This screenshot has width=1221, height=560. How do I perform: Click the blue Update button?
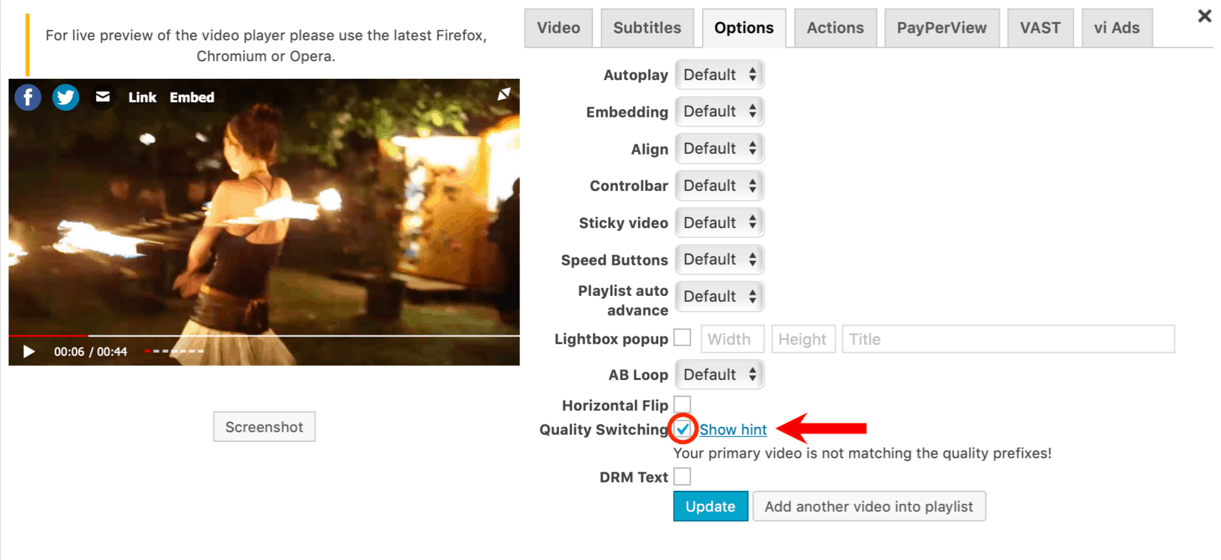coord(710,507)
